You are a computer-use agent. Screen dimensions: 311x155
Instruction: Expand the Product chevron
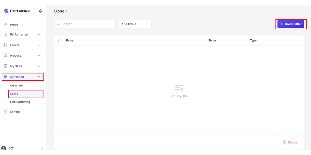[x=39, y=55]
